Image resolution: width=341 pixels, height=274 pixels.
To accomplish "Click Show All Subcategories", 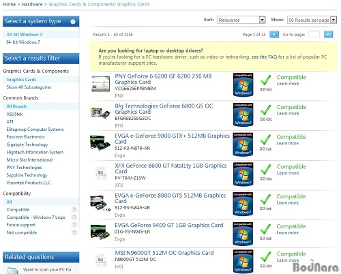I will [x=29, y=87].
